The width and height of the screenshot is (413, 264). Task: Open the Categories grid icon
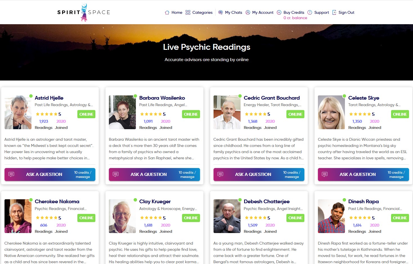pyautogui.click(x=188, y=12)
